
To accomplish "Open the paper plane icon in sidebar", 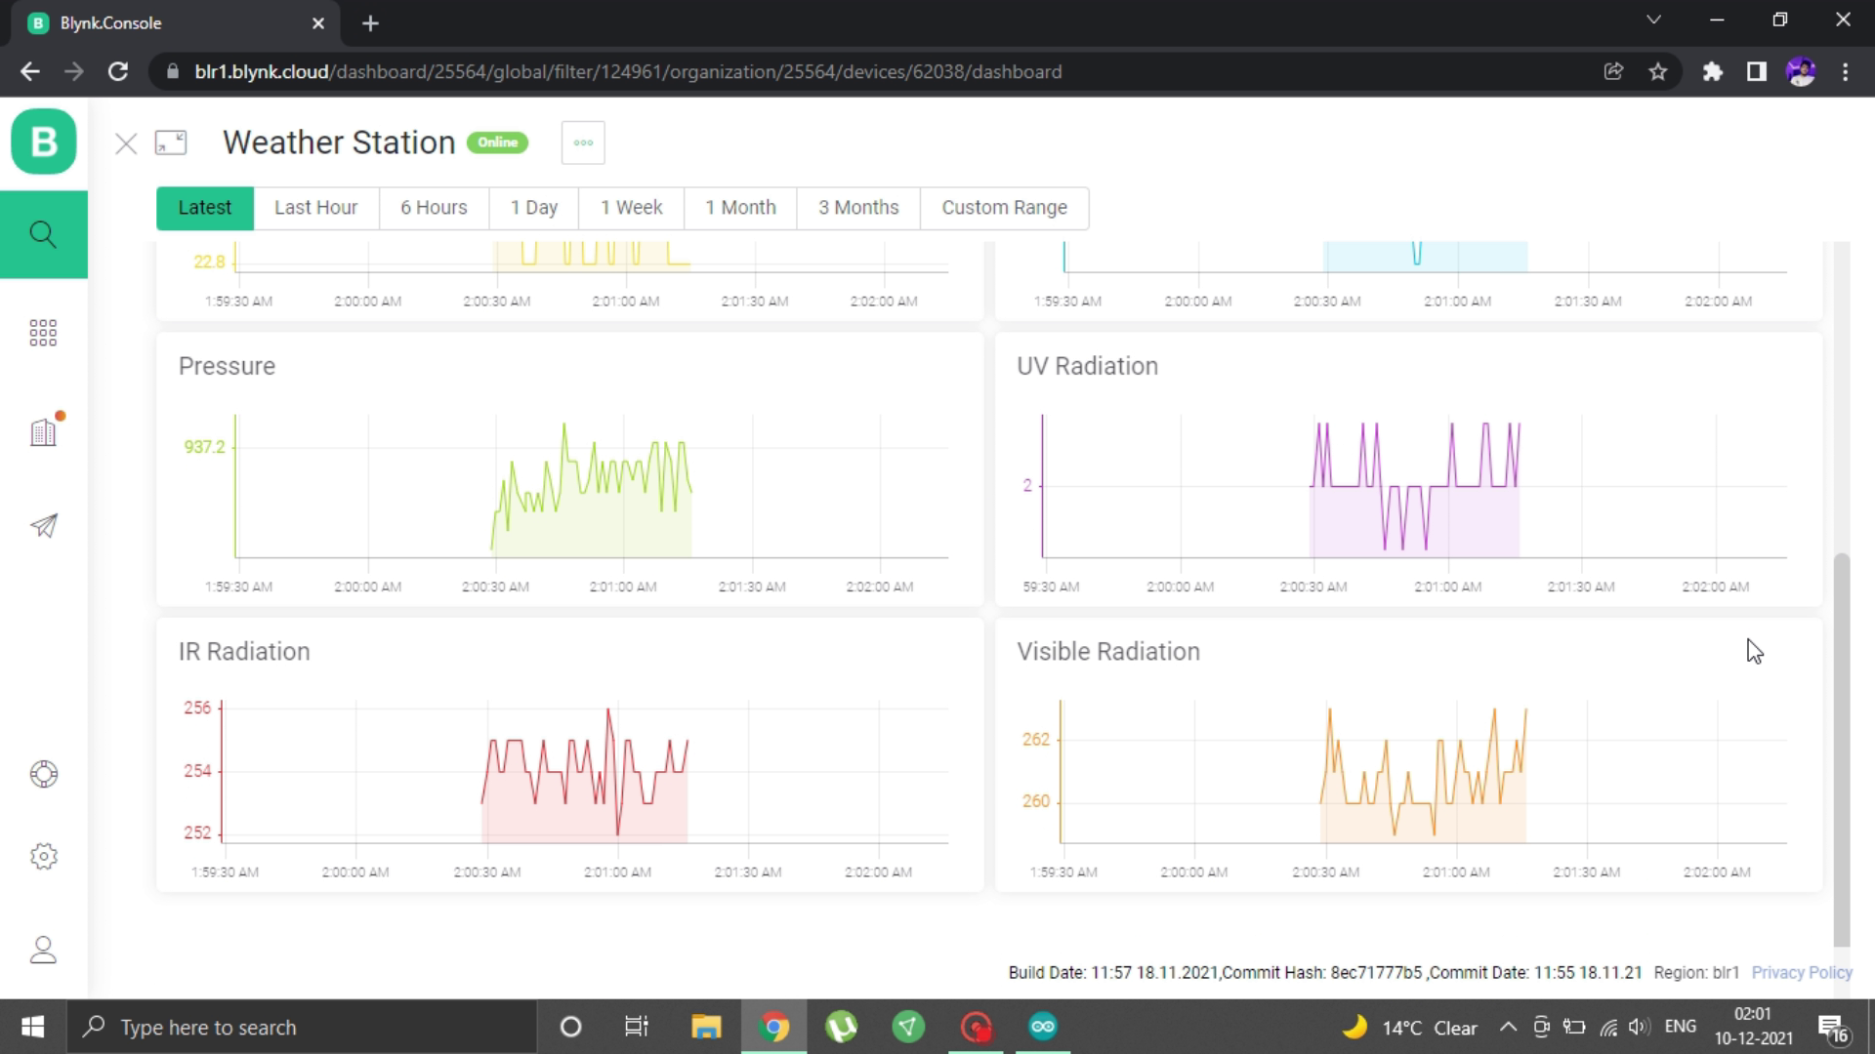I will (x=44, y=526).
